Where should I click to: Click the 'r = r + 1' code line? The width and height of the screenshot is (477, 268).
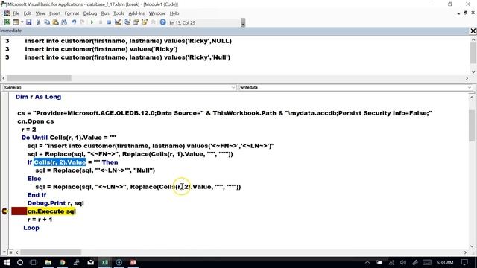[x=40, y=220]
